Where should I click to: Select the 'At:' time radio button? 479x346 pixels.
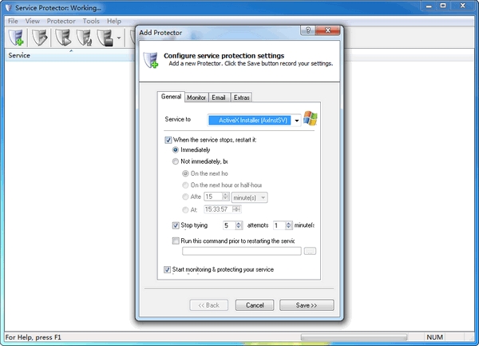coord(185,209)
